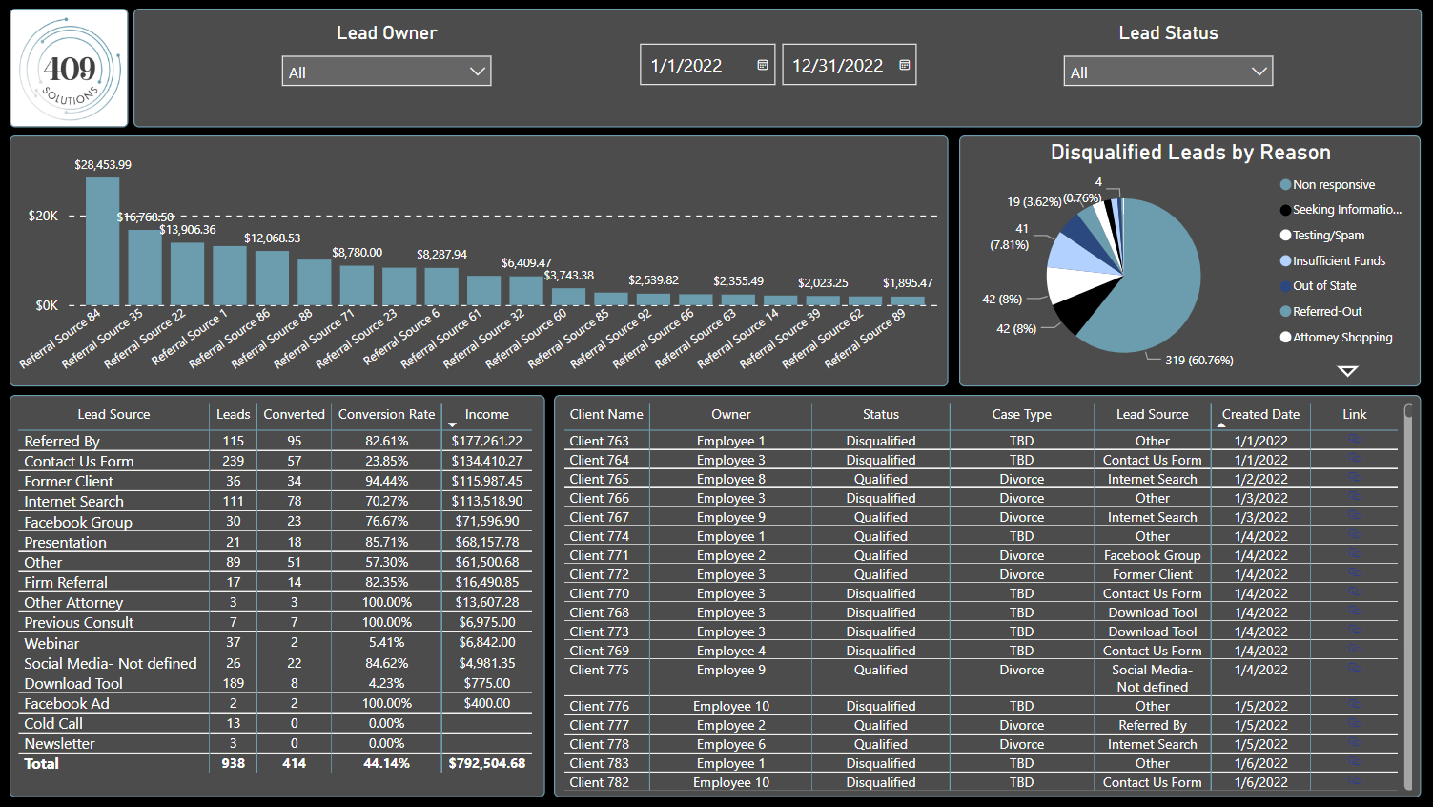
Task: Click the Newsletter lead source row
Action: coord(275,744)
